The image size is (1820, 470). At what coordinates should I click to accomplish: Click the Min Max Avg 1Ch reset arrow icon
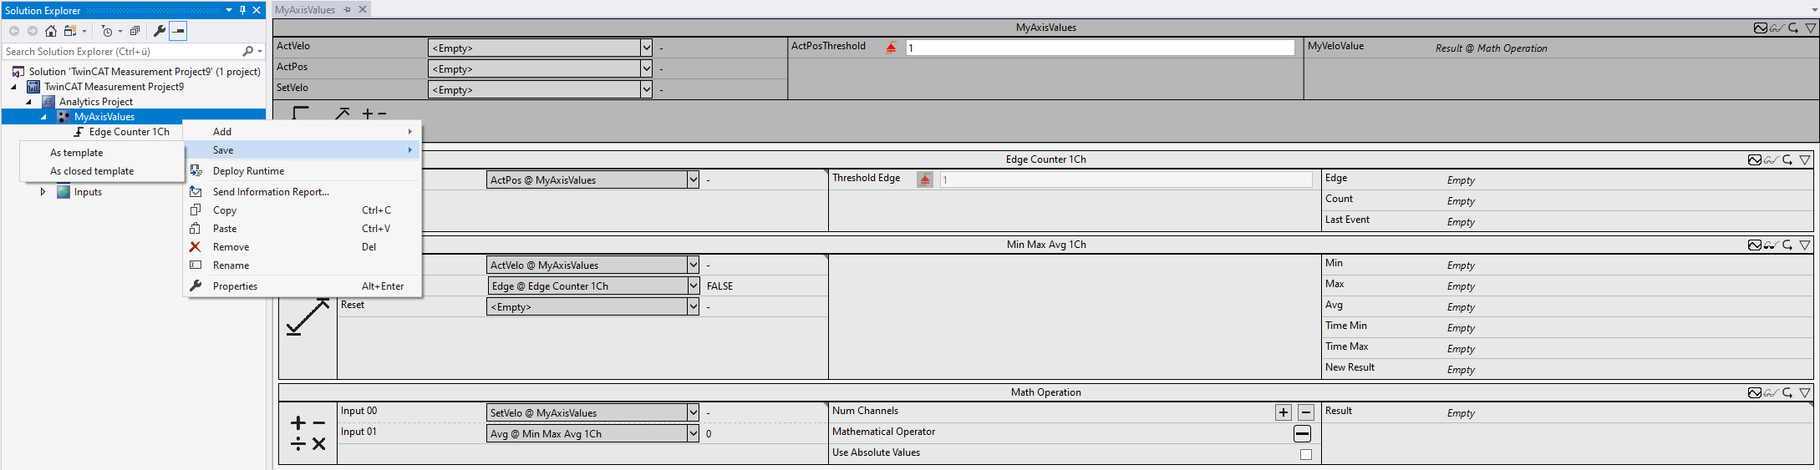click(1787, 245)
